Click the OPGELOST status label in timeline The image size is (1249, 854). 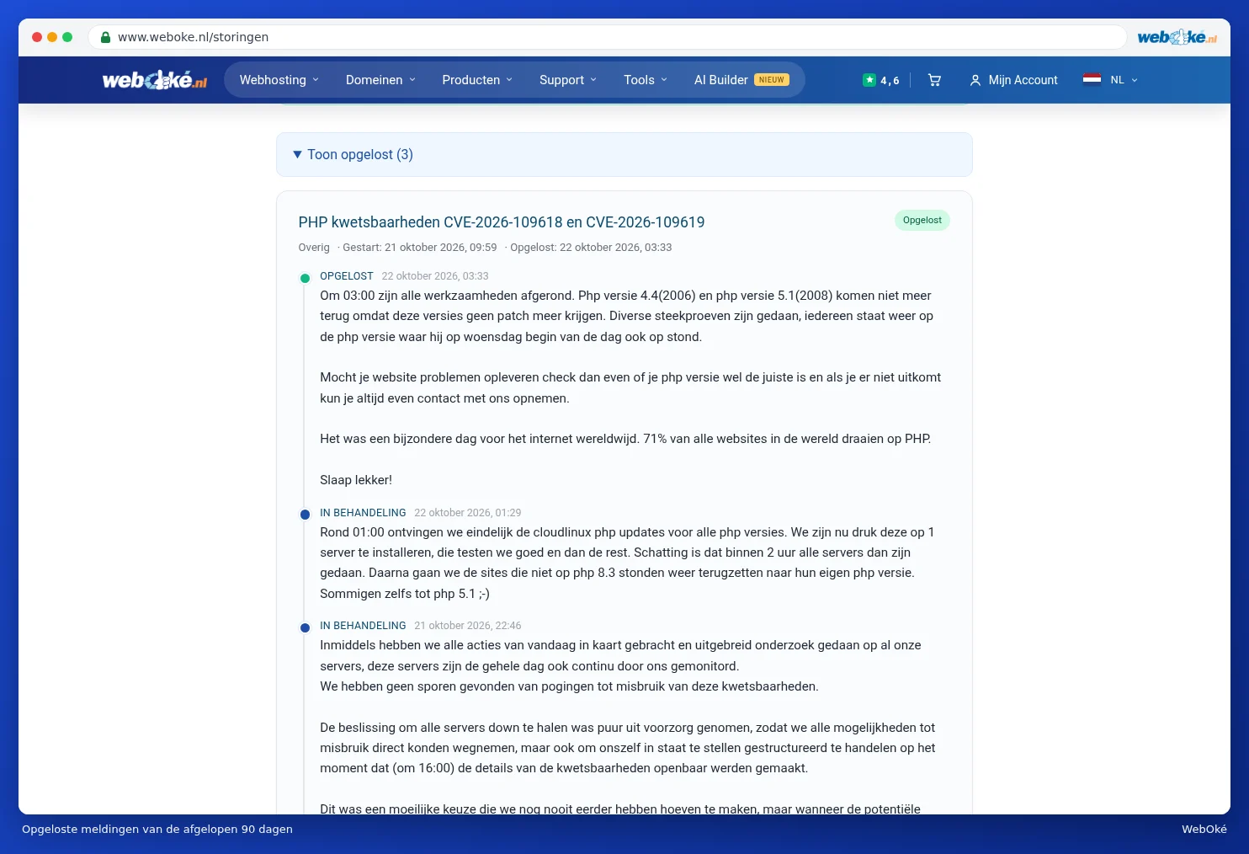click(347, 276)
